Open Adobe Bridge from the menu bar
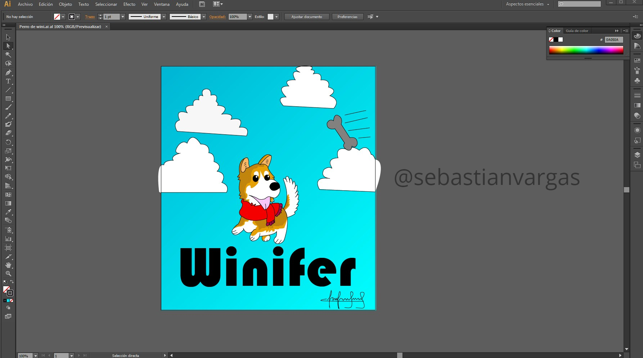643x358 pixels. (202, 4)
